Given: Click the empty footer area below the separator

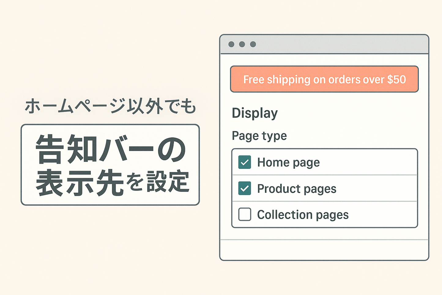Looking at the screenshot, I should coord(324,250).
